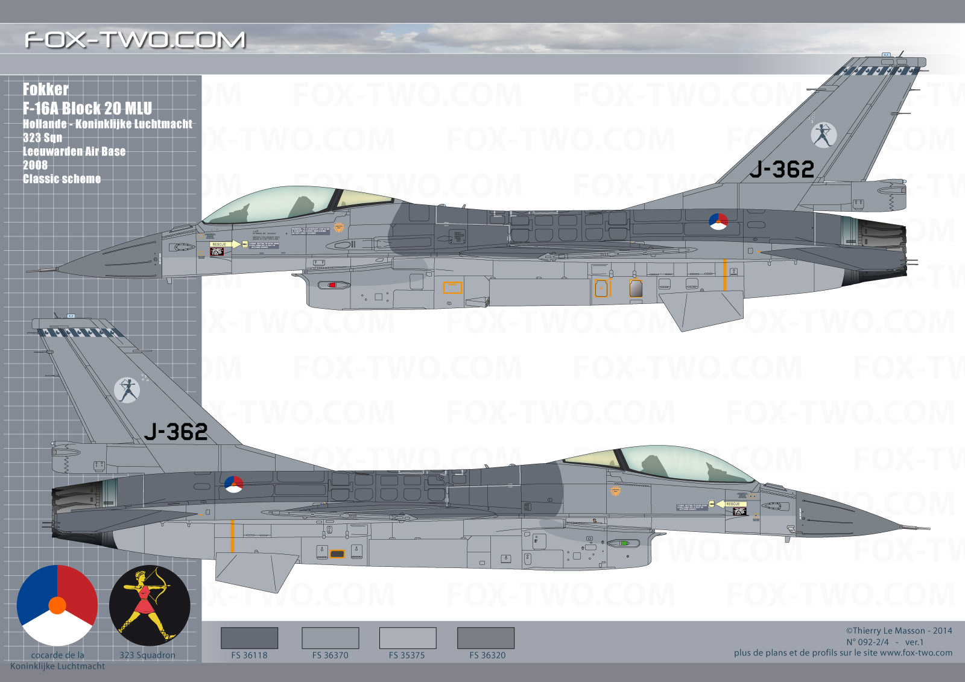This screenshot has height=682, width=965.
Task: Click the large Koninklijke Luchtmacht roundel
Action: pyautogui.click(x=57, y=605)
